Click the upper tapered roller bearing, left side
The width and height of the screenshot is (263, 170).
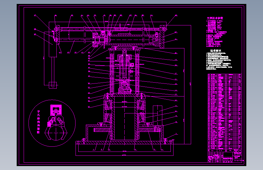pyautogui.click(x=108, y=105)
